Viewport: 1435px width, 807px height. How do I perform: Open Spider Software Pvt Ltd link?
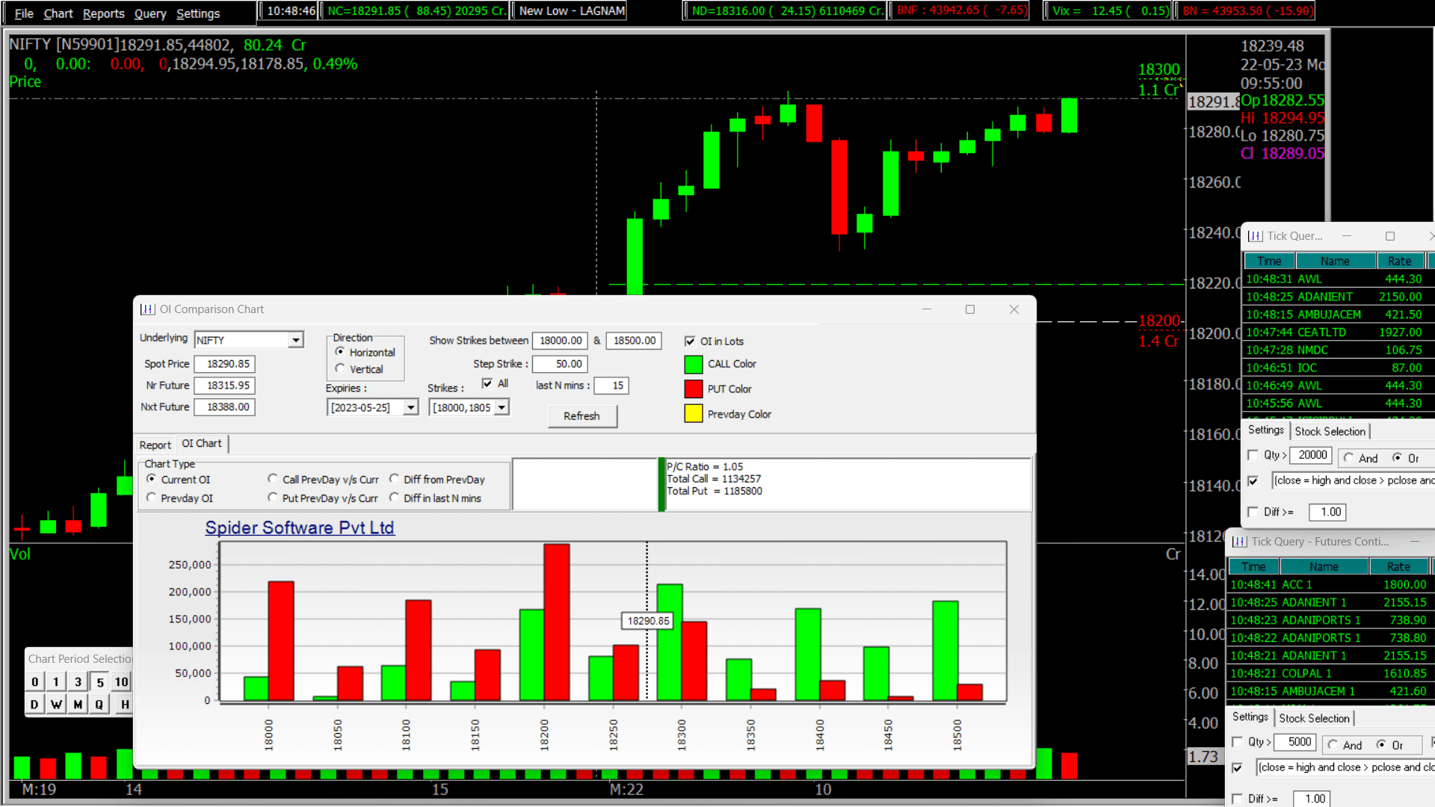click(x=299, y=528)
